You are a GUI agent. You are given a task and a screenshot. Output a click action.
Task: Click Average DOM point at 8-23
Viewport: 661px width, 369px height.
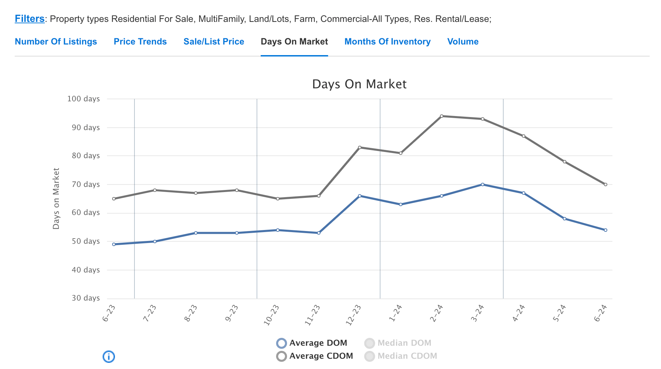click(x=196, y=233)
